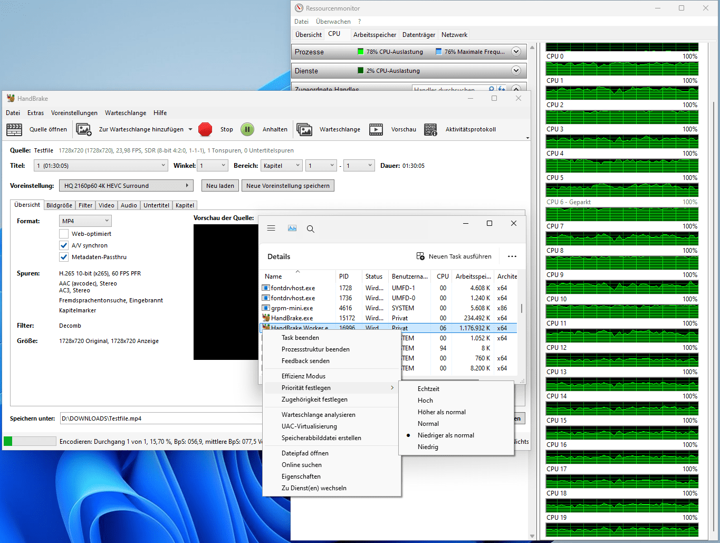This screenshot has height=543, width=720.
Task: Enable the Web-optimiert checkbox
Action: click(x=64, y=234)
